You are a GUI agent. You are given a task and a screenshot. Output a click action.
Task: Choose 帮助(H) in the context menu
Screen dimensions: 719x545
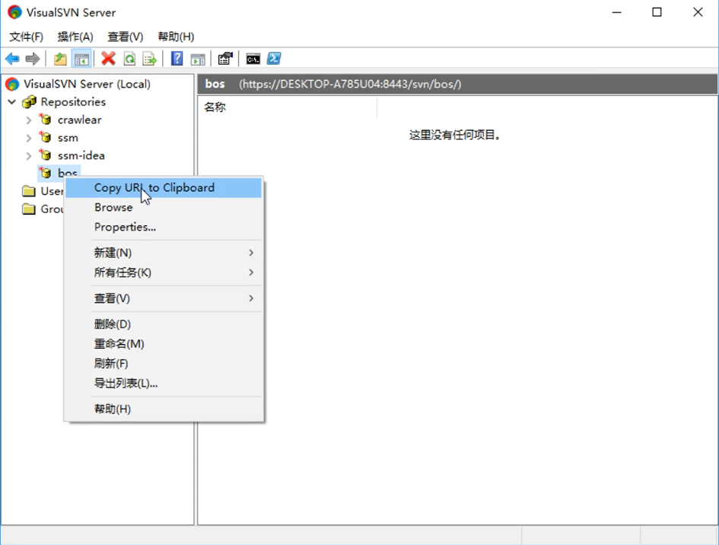point(164,410)
